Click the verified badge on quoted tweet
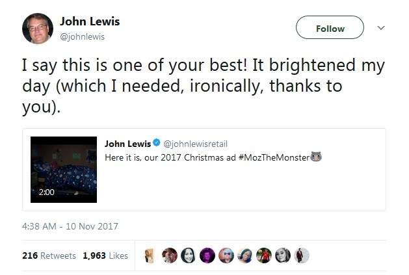The height and width of the screenshot is (275, 409). [x=156, y=143]
